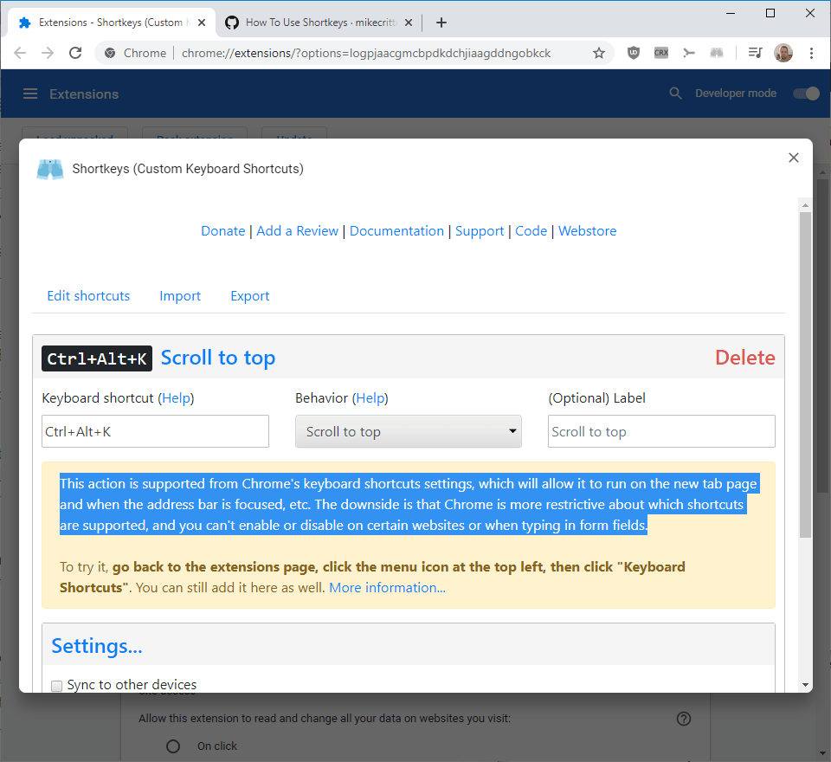
Task: Click the dialog scrollbar thumb
Action: (805, 375)
